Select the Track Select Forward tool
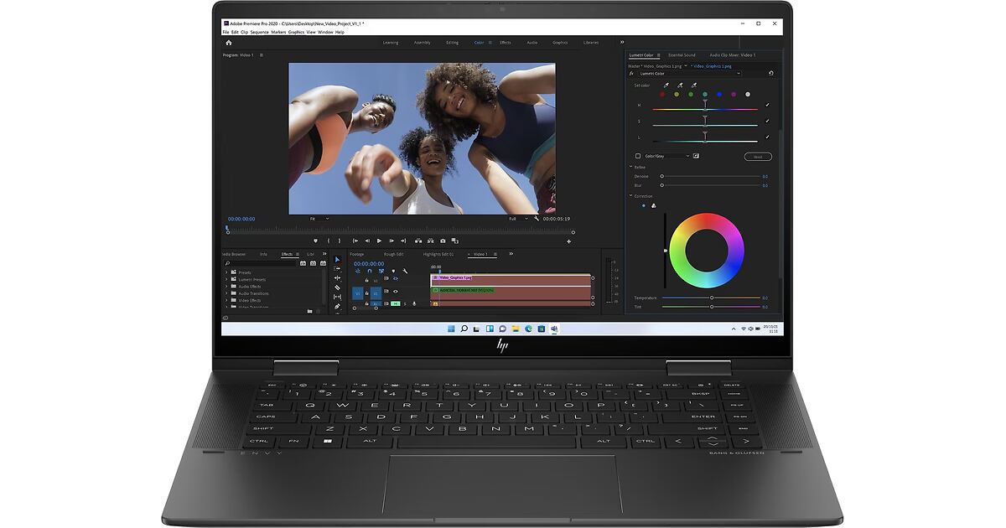This screenshot has height=528, width=1006. [x=337, y=269]
